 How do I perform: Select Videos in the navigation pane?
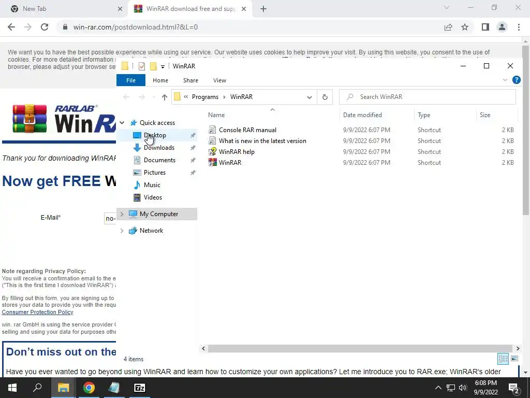click(157, 197)
